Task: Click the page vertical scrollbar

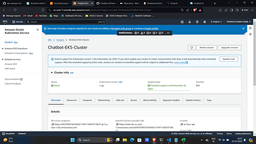Action: tap(255, 53)
